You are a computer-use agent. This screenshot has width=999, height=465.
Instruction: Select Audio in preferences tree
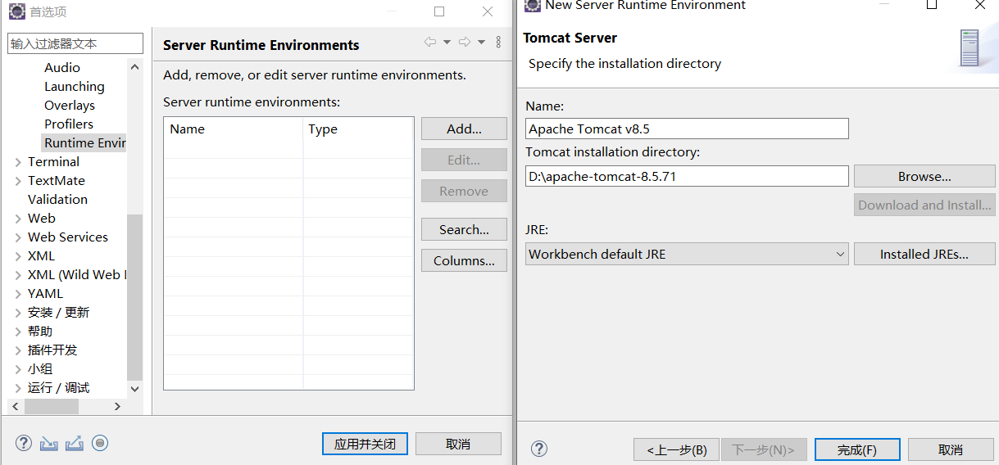pos(62,67)
